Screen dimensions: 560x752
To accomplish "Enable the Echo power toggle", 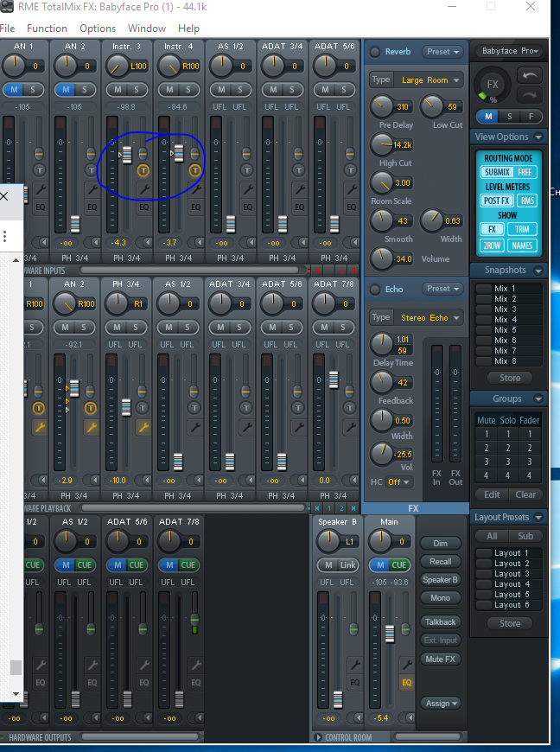I will [x=374, y=290].
